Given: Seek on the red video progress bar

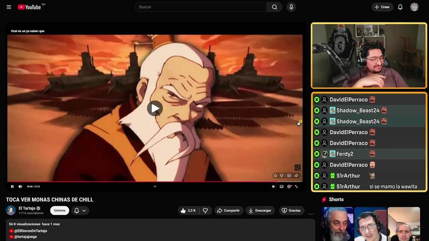Looking at the screenshot, I should (x=155, y=182).
